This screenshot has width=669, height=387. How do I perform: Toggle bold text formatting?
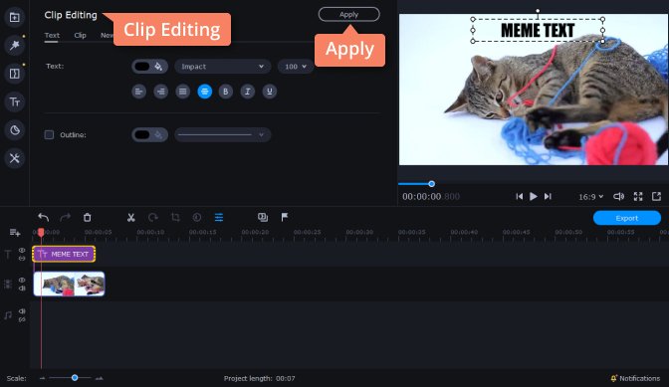[x=226, y=92]
